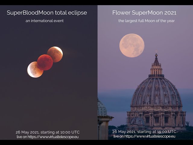193x145 pixels.
Task: Click the columned lantern tower on the dome
Action: point(156,67)
